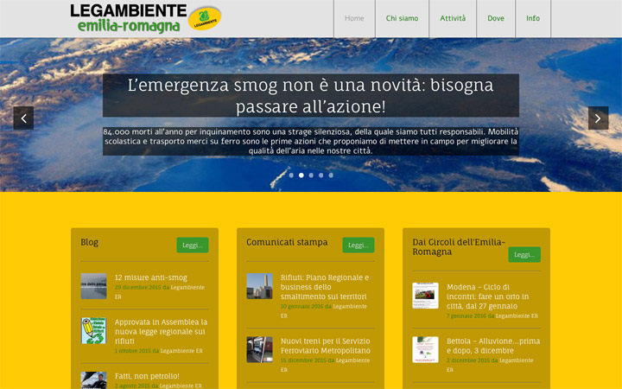Click thumbnail for Nuovi treni article
The height and width of the screenshot is (389, 622).
coord(259,350)
